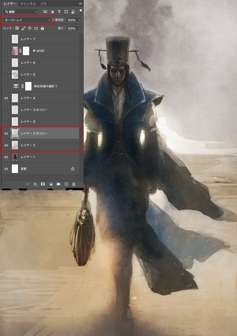Hide the レイヤー 2 のコピー layer
Viewport: 237px width, 336px height.
point(6,133)
